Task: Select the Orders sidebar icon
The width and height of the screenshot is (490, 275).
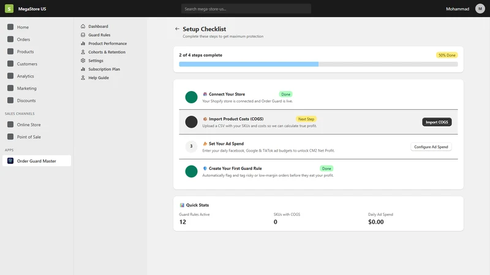Action: pyautogui.click(x=10, y=39)
